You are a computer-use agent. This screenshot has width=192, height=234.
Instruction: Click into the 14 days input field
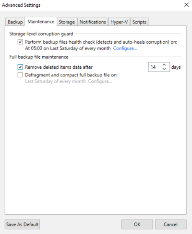point(155,67)
